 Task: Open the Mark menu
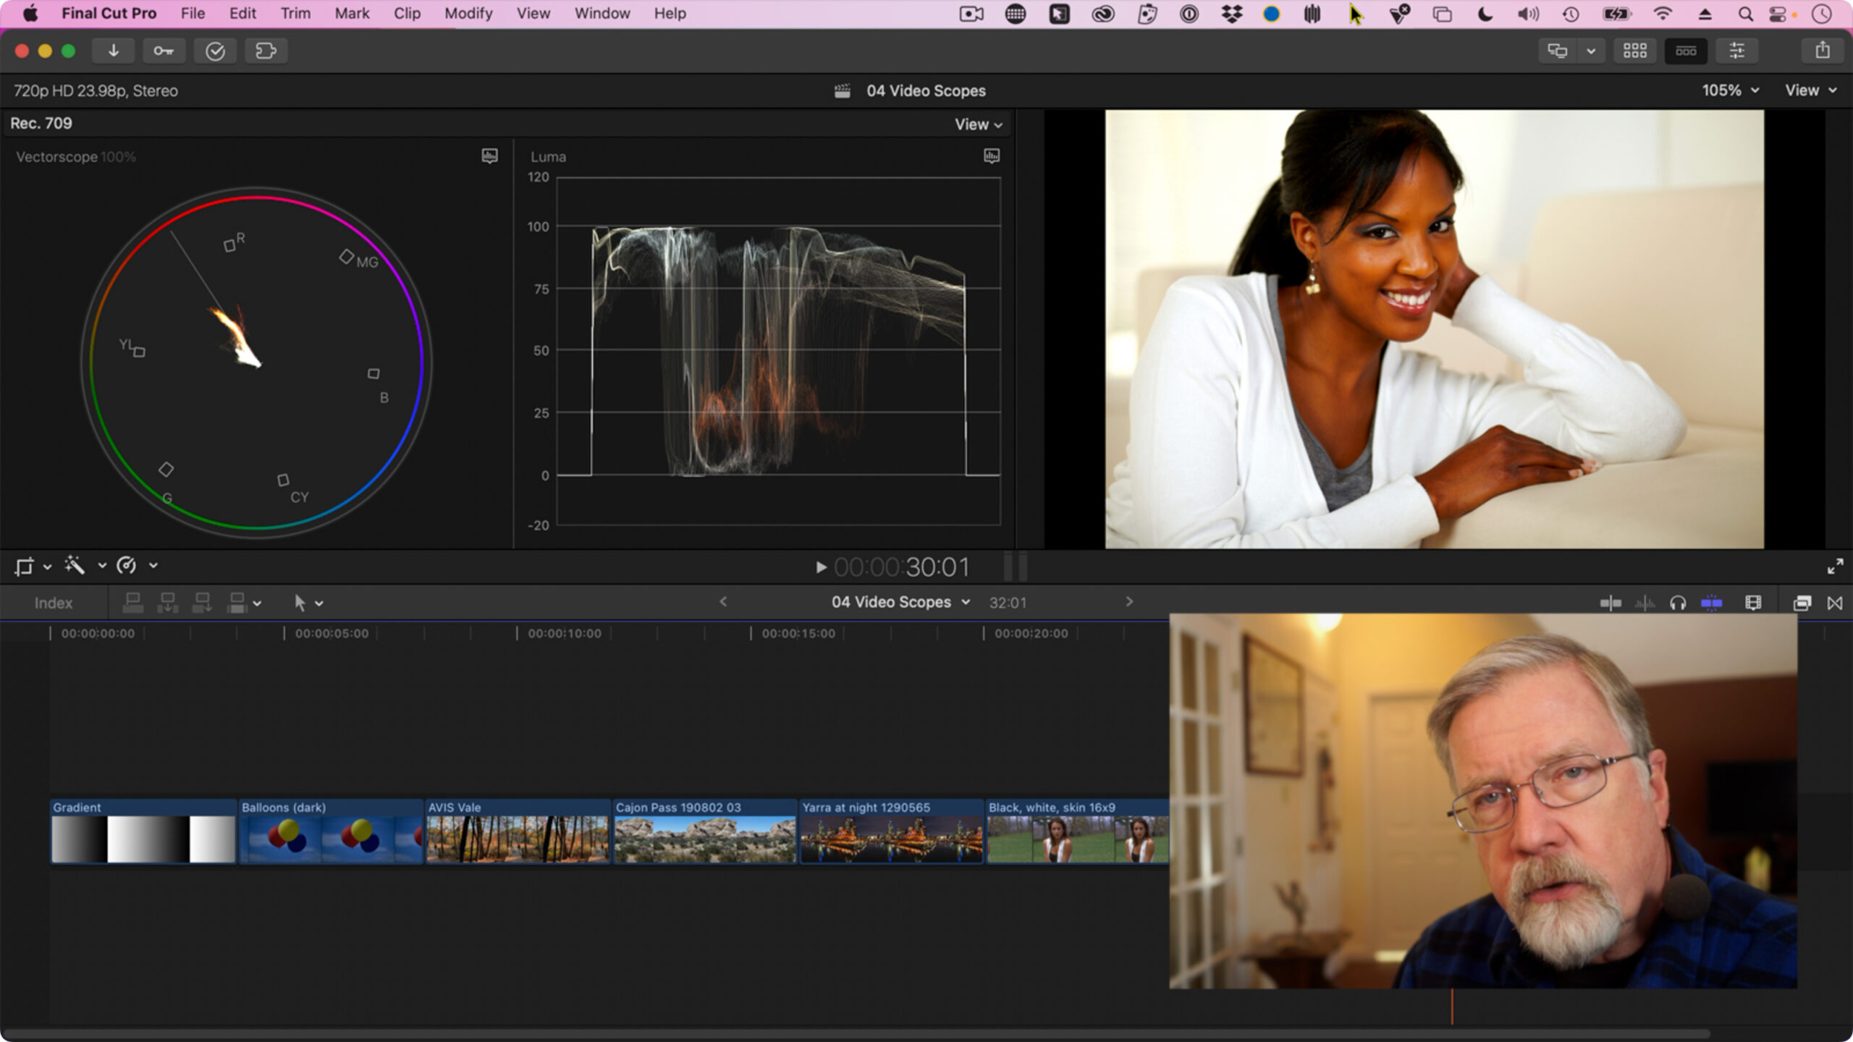click(x=352, y=13)
